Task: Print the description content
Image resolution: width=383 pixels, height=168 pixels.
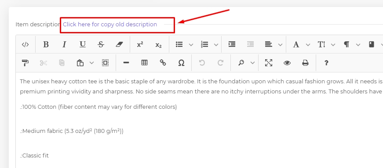Action: tap(305, 63)
